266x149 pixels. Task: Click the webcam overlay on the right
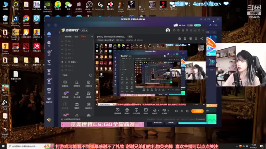[x=241, y=65]
